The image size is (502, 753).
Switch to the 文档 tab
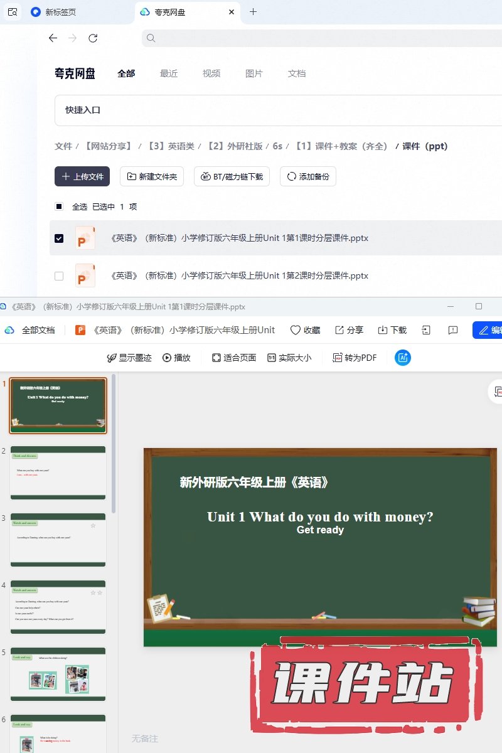[x=297, y=73]
